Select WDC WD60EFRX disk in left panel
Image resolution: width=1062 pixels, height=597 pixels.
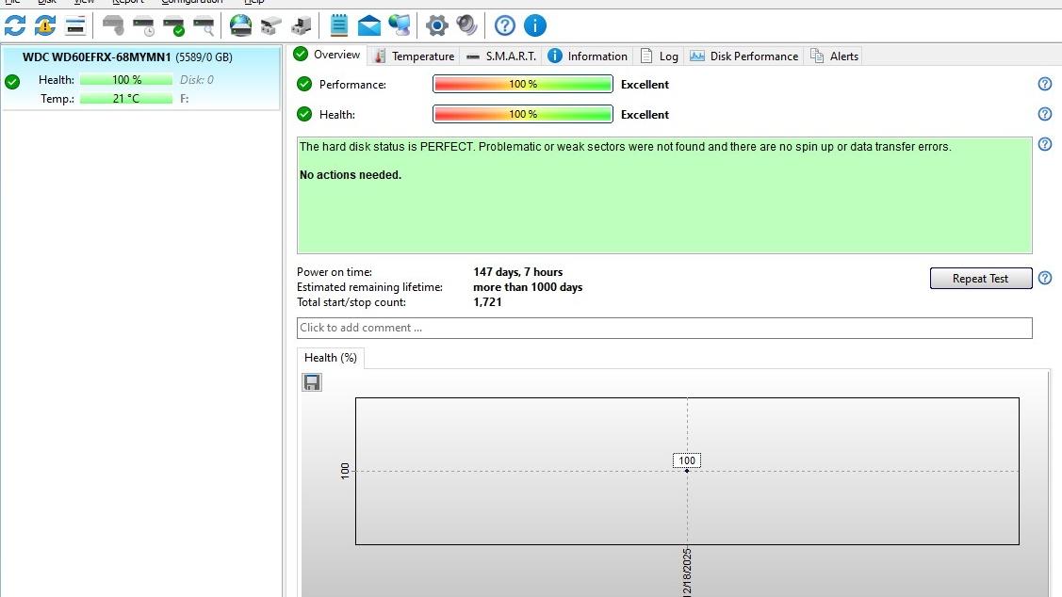coord(127,57)
